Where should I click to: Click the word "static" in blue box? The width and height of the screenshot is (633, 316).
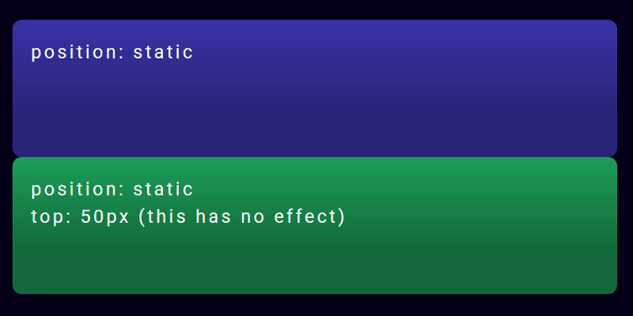coord(163,52)
